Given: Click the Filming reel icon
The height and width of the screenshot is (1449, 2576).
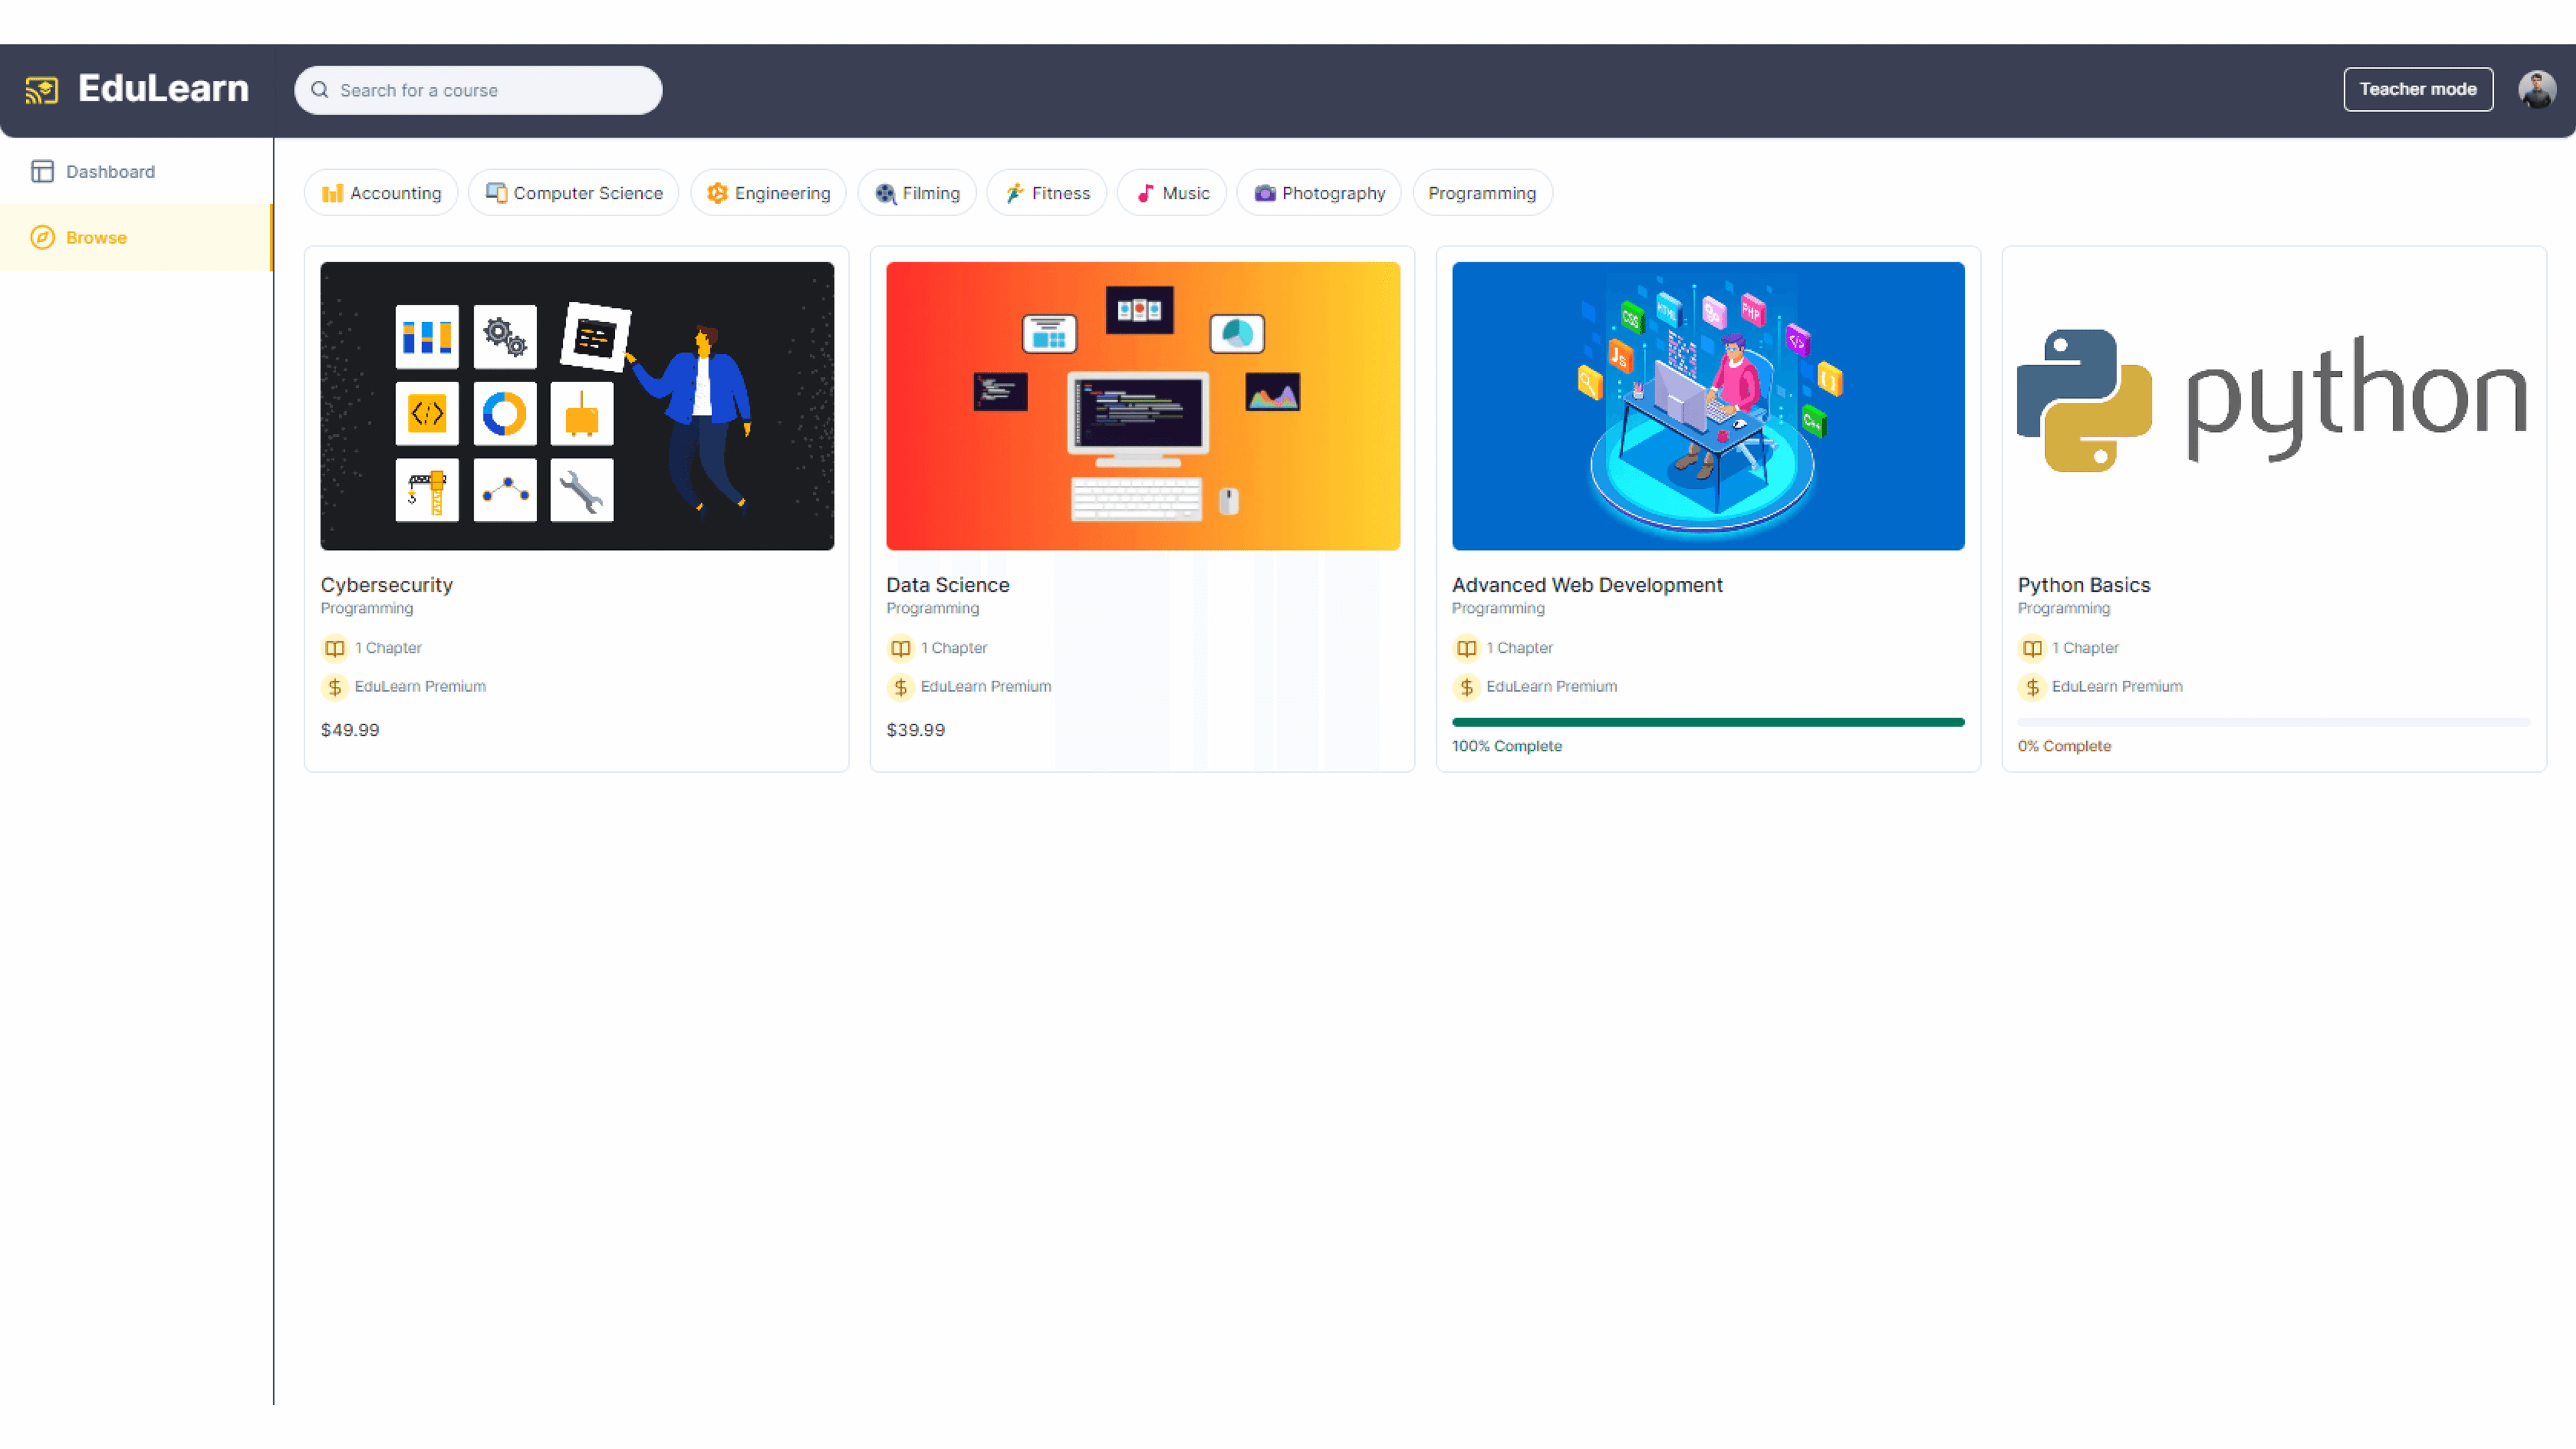Looking at the screenshot, I should 885,193.
